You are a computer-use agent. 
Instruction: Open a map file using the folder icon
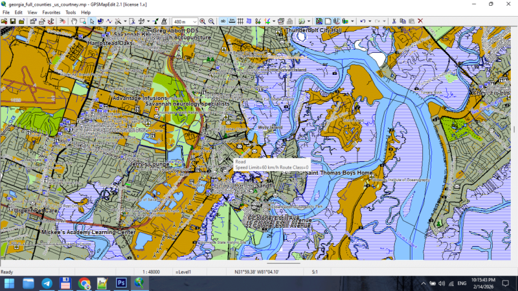point(4,21)
